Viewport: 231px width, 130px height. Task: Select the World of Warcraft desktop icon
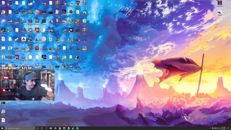tap(71, 22)
